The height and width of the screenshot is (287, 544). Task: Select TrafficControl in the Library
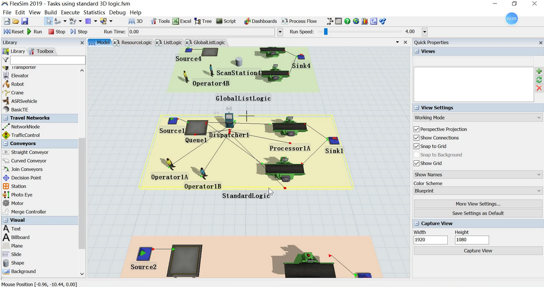(x=25, y=135)
